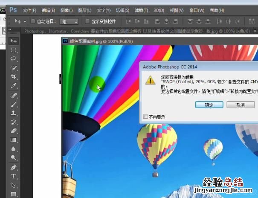Click the 颜色配置案例.jpg window title bar
The height and width of the screenshot is (198, 258).
(159, 41)
